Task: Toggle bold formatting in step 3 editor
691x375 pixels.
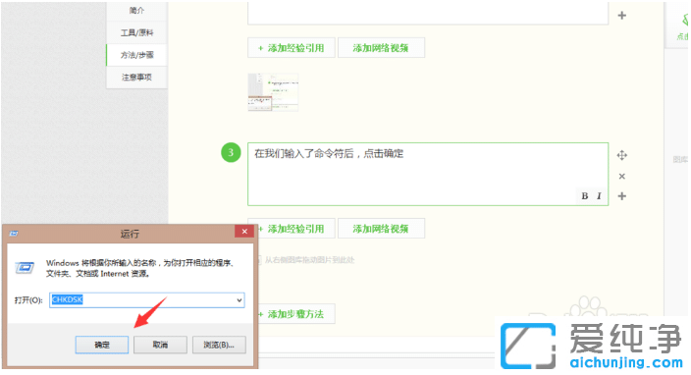Action: (584, 196)
